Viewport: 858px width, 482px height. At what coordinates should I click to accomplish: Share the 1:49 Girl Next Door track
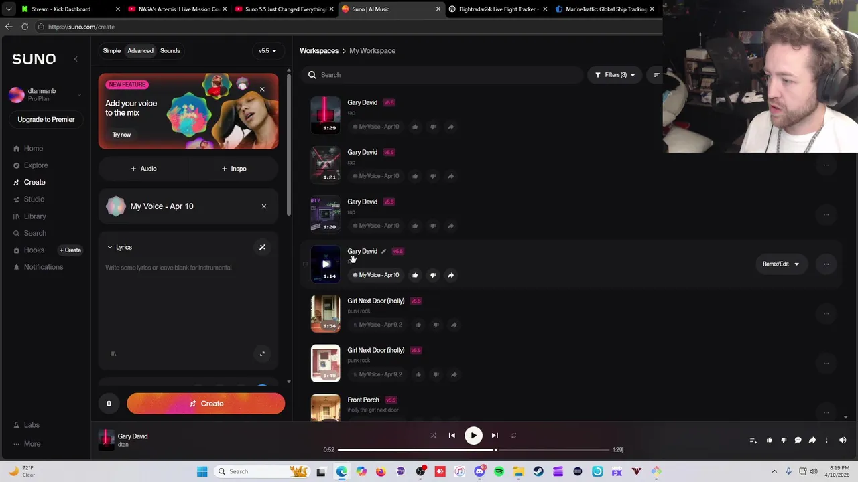coord(454,375)
